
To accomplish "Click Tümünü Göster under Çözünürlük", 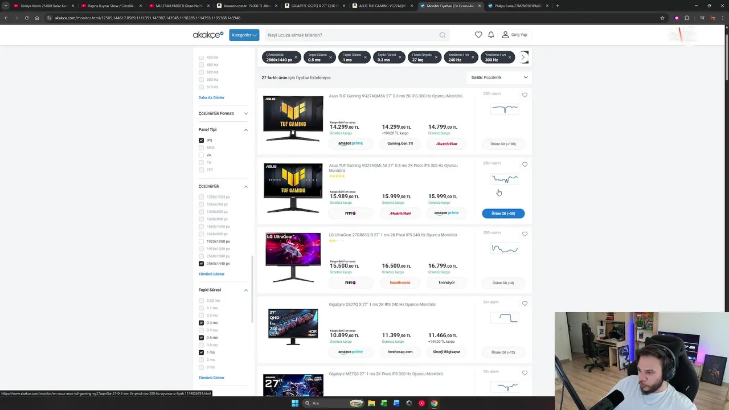I will pos(211,274).
